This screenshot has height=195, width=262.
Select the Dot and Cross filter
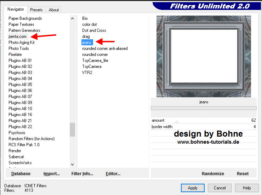pos(94,30)
